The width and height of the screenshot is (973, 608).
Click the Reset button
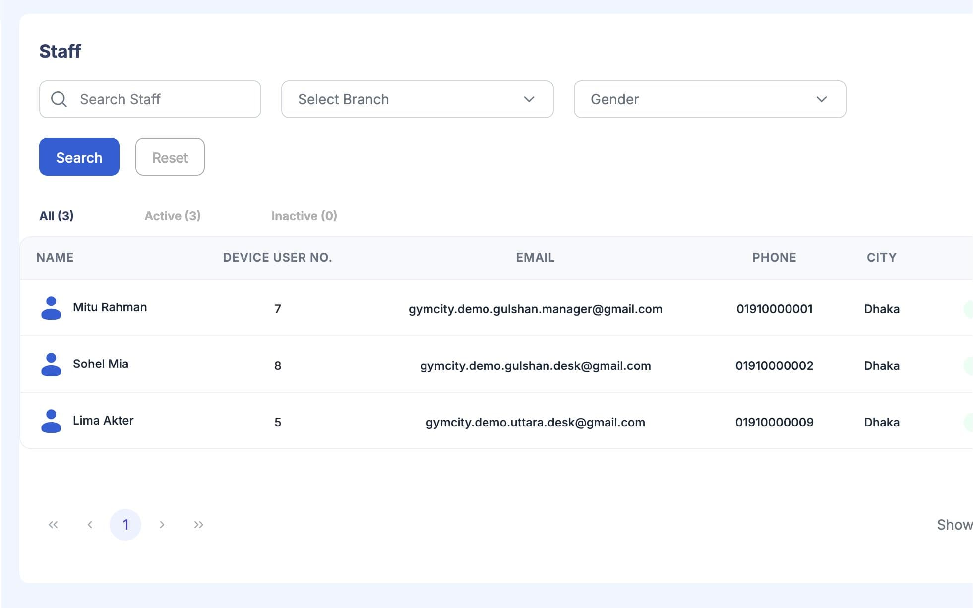[170, 157]
